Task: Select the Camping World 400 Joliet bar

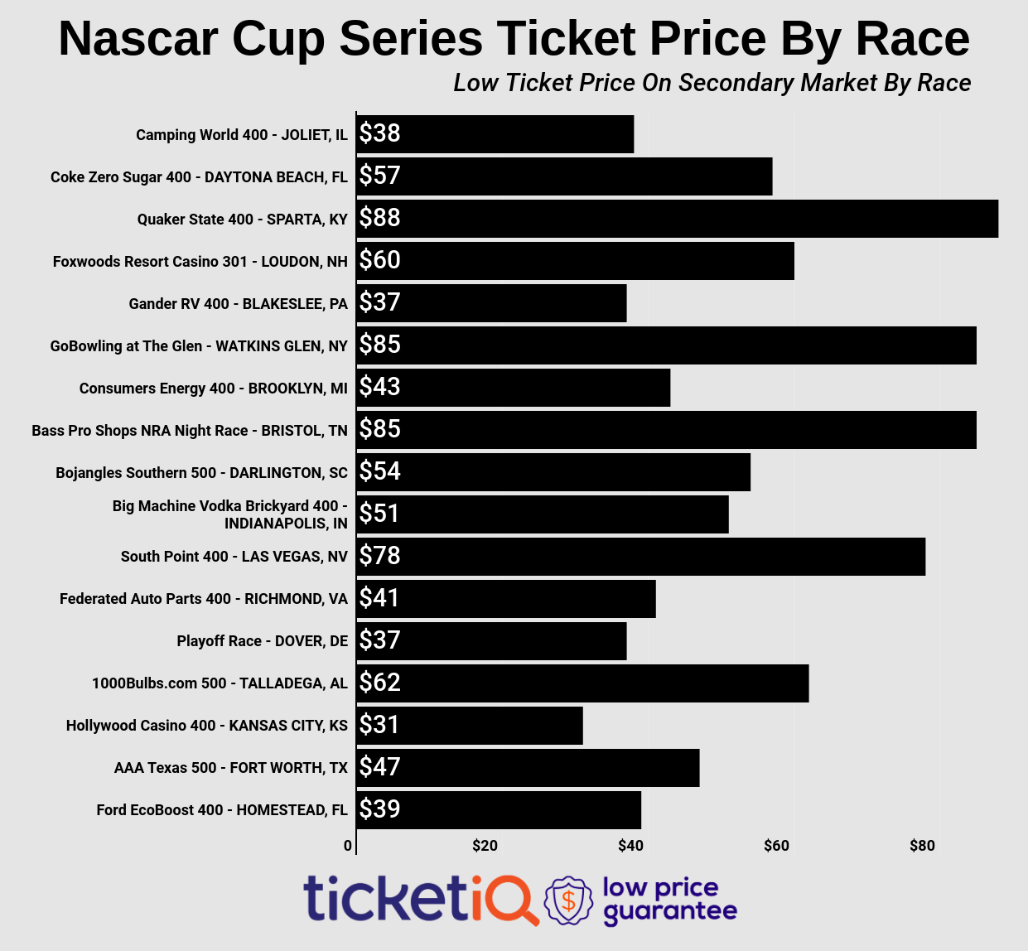Action: pyautogui.click(x=495, y=134)
